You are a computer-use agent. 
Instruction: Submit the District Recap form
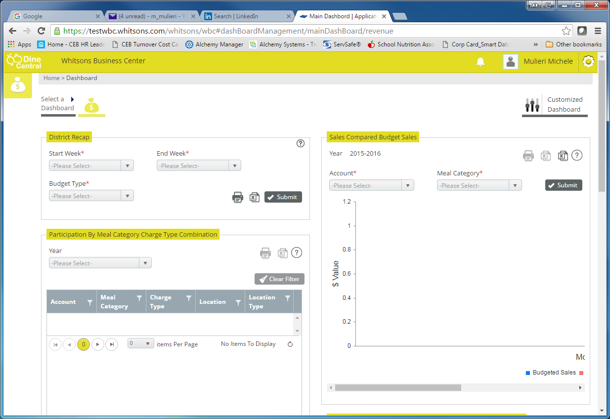tap(283, 197)
